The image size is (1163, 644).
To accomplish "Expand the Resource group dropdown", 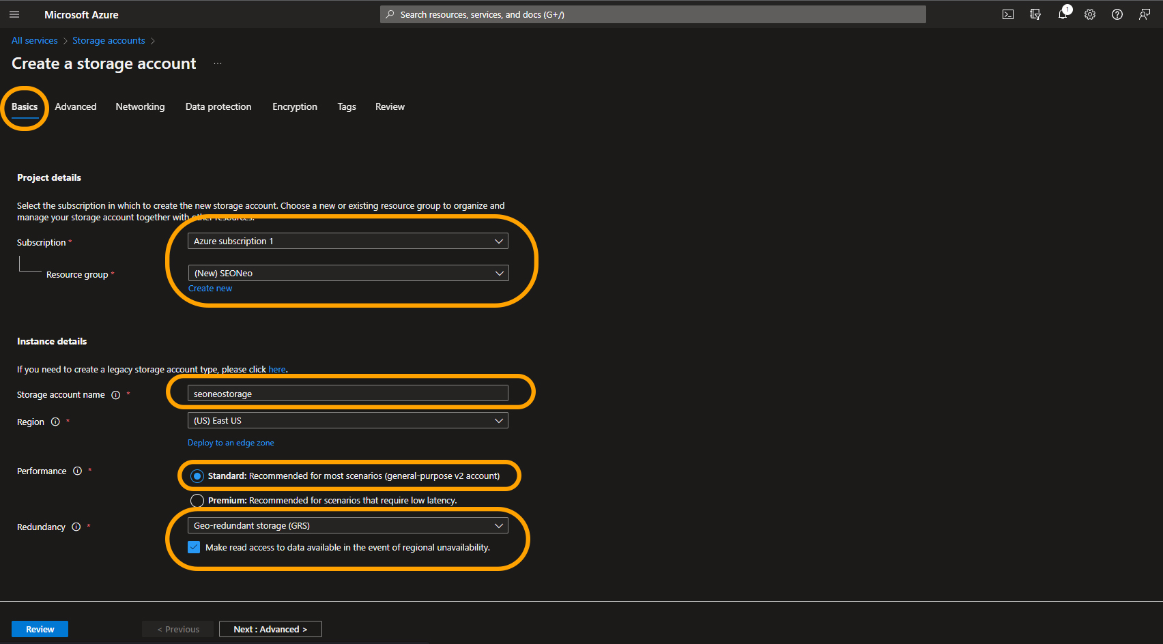I will [x=348, y=273].
